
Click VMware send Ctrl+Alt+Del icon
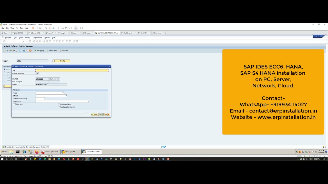click(x=40, y=28)
